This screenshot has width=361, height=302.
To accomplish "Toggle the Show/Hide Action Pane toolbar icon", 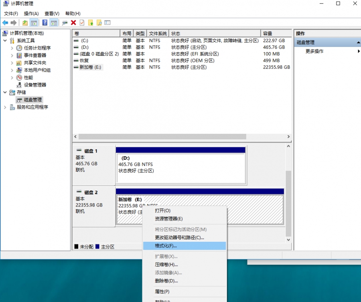I will (54, 23).
